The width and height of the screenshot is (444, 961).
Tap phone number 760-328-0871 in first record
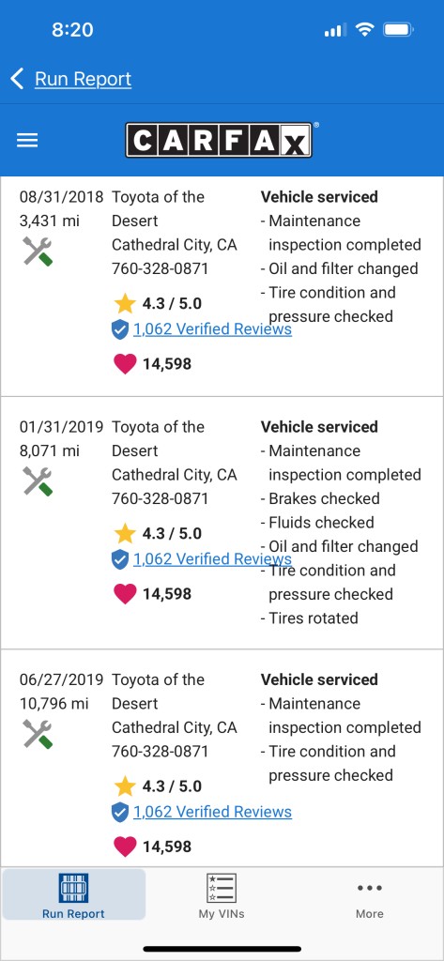click(161, 268)
